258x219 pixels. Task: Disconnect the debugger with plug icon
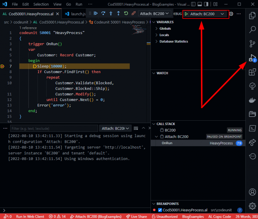point(133,13)
